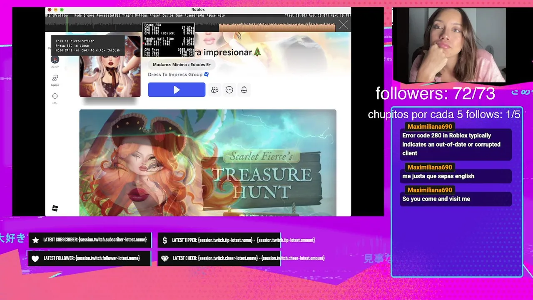Click the 'Frame 253' stats readout

coord(168,40)
